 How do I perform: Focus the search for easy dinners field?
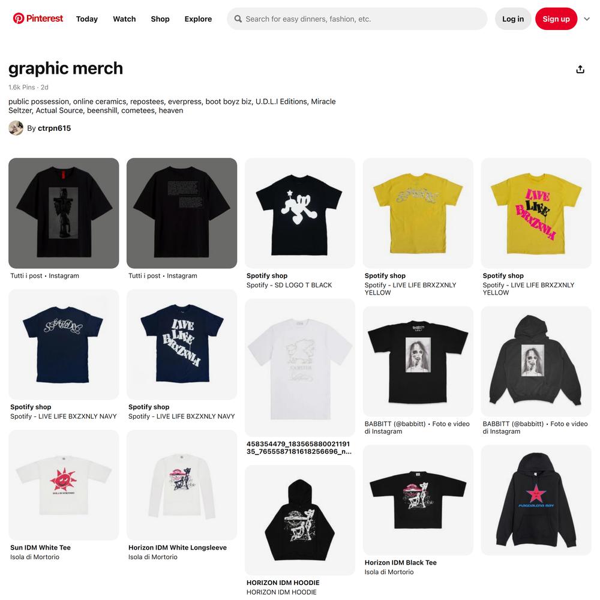pos(357,19)
